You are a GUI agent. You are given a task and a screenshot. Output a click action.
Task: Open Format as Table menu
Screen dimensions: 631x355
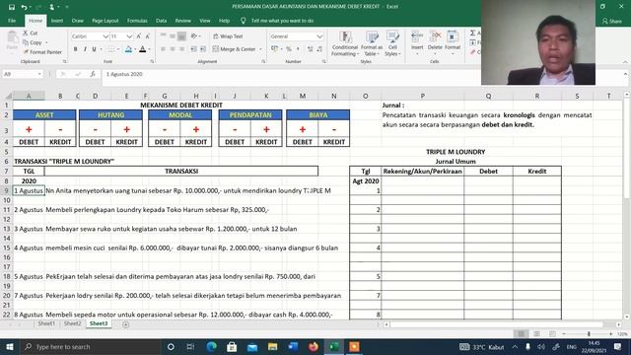pos(372,43)
